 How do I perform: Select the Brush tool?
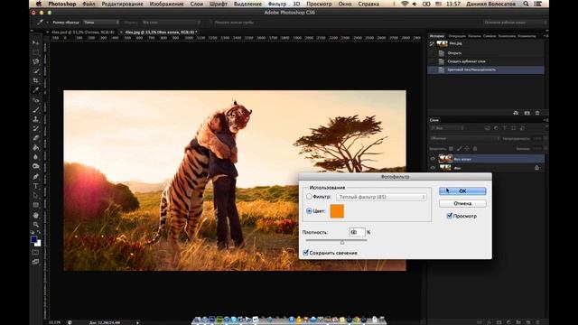pyautogui.click(x=36, y=109)
